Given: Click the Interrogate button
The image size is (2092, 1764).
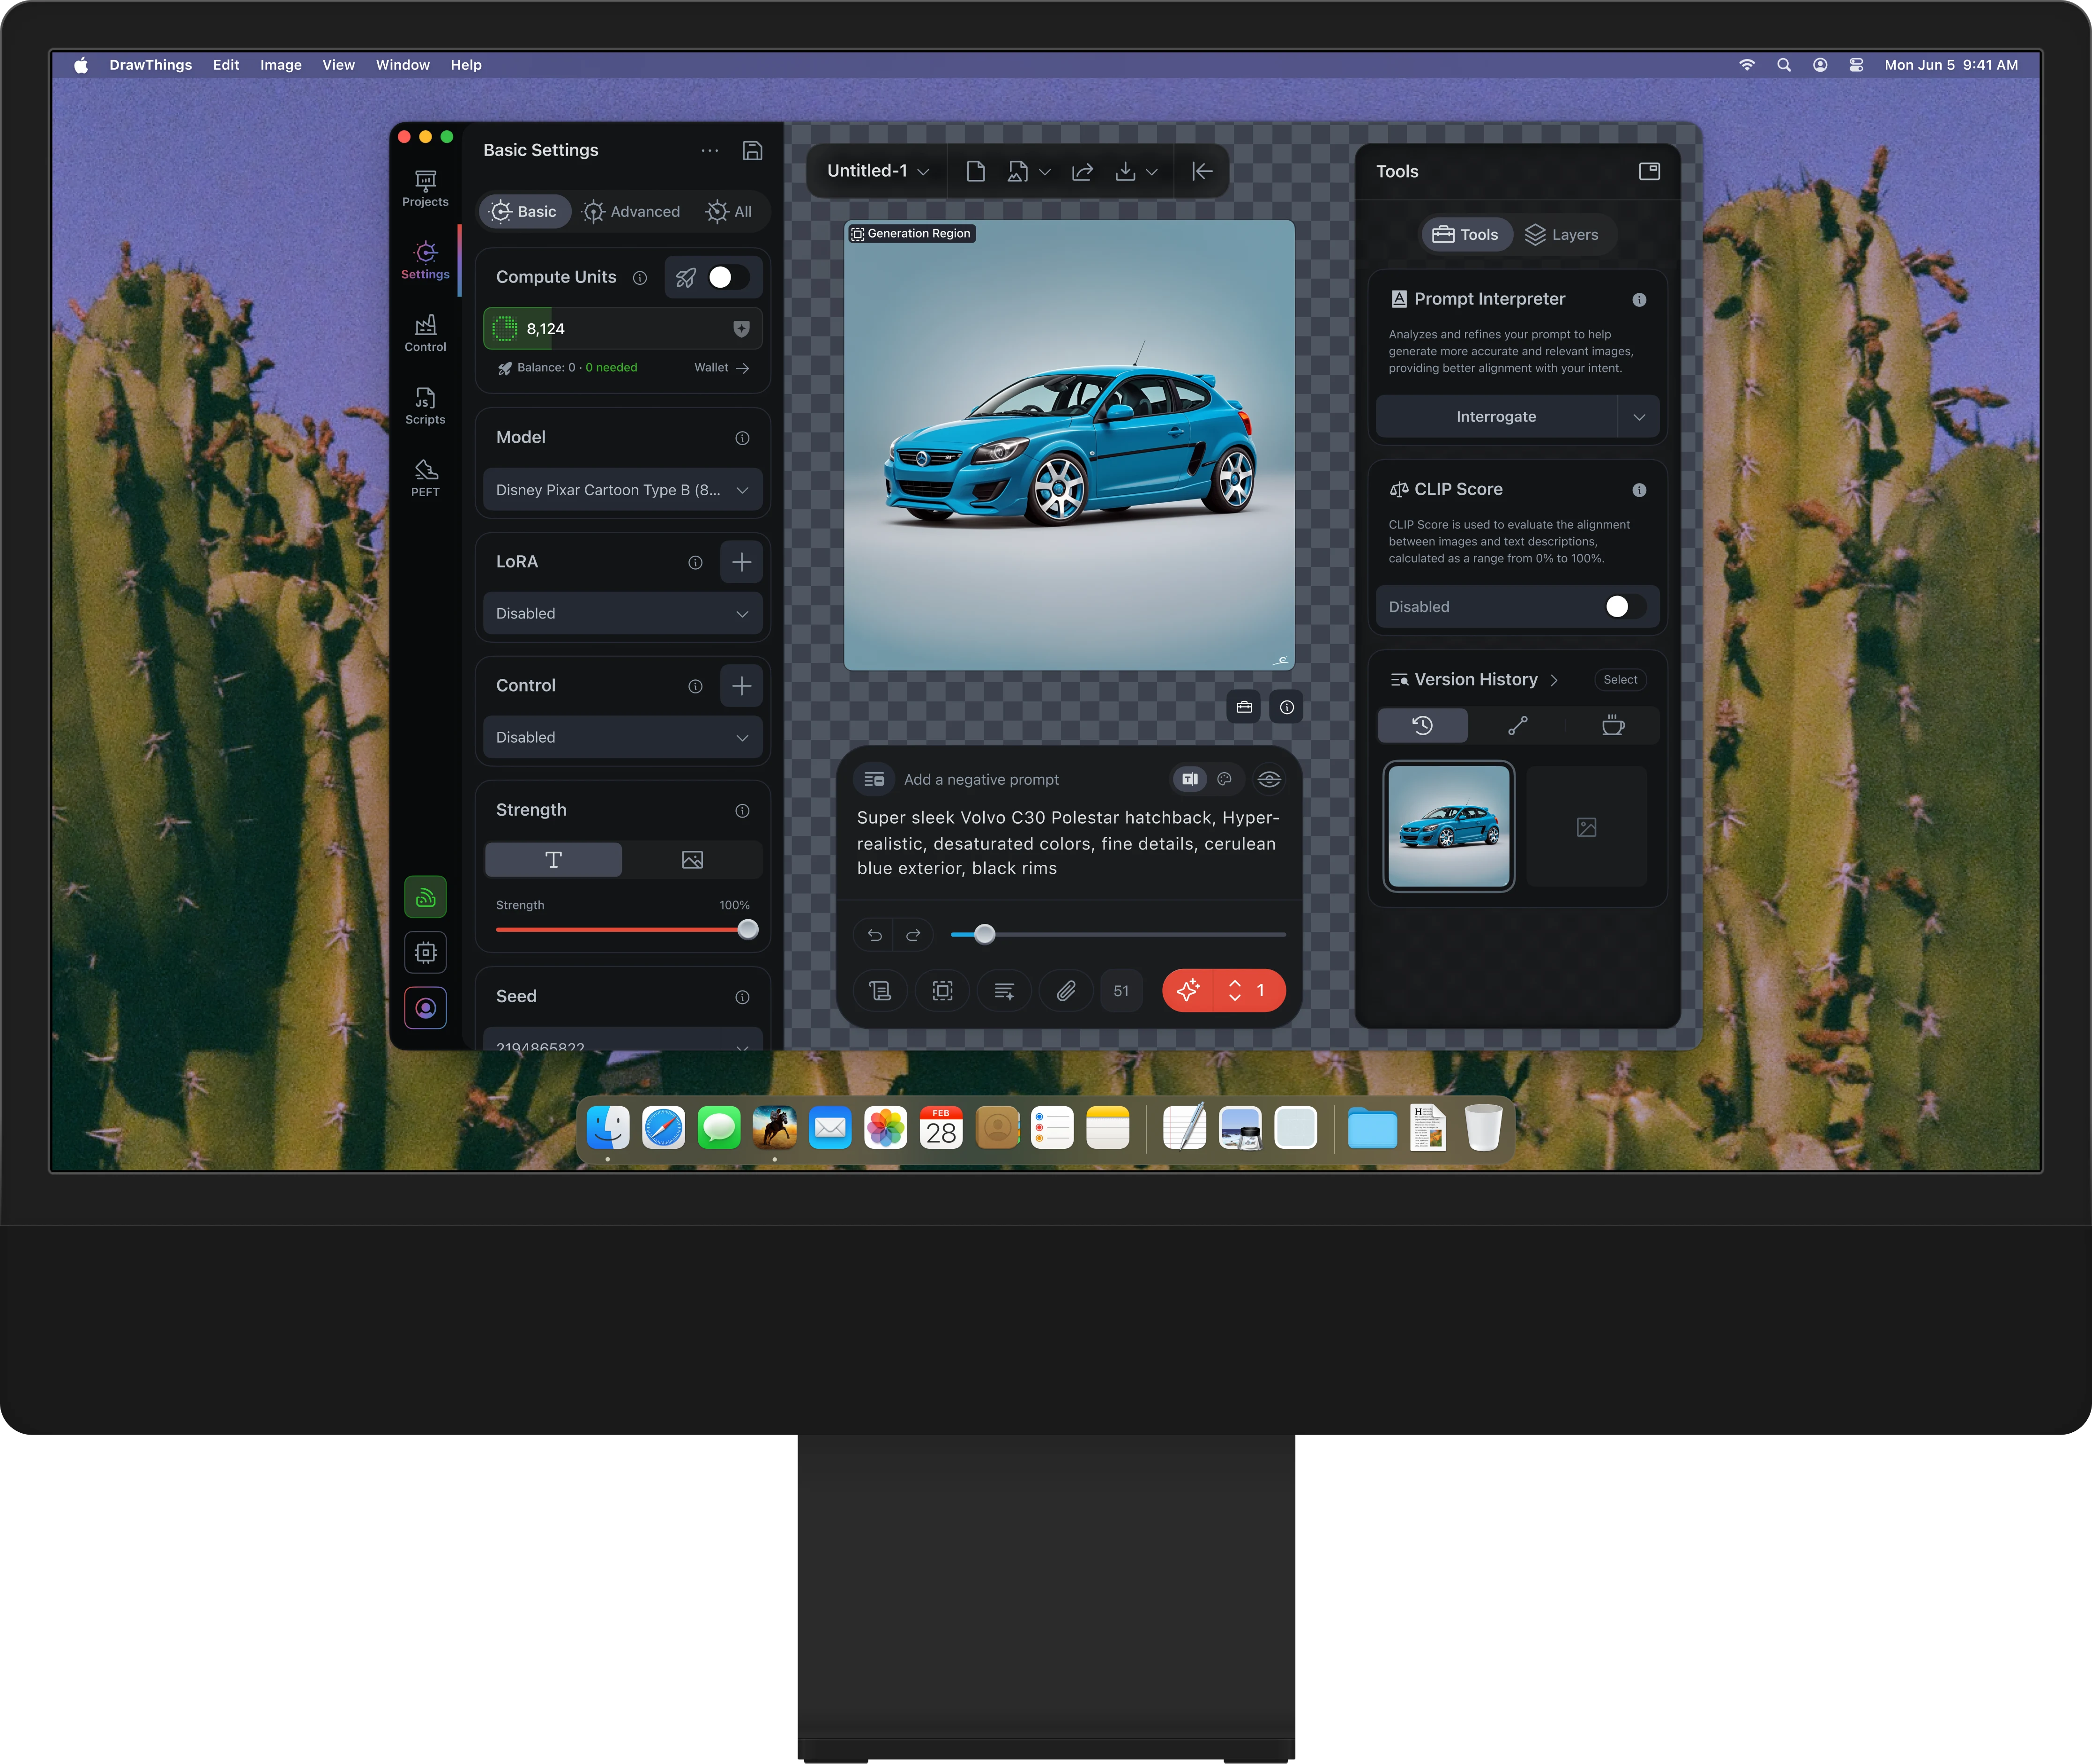Looking at the screenshot, I should [x=1495, y=417].
